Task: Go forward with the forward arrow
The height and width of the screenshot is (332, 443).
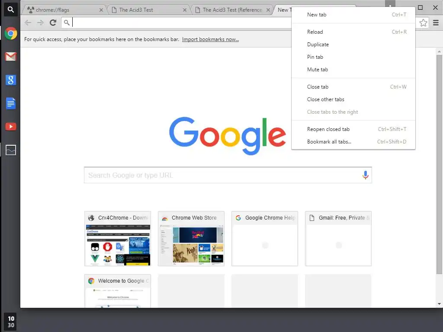Action: (x=40, y=22)
